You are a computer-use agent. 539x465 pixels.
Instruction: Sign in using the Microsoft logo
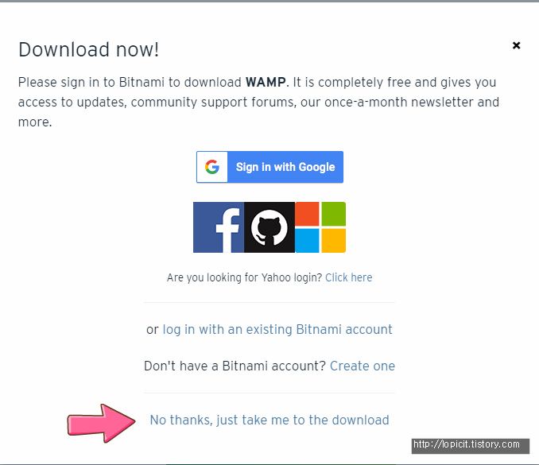click(x=320, y=227)
